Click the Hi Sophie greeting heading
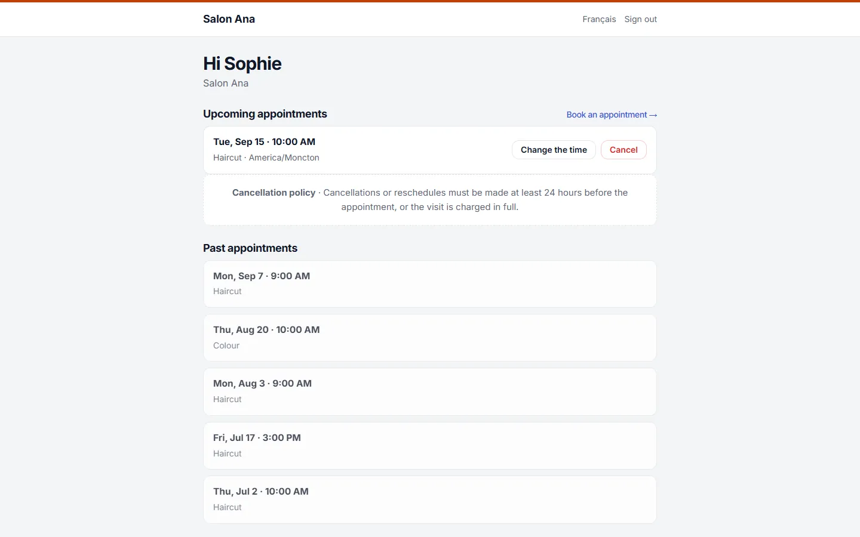This screenshot has width=860, height=537. click(x=242, y=63)
